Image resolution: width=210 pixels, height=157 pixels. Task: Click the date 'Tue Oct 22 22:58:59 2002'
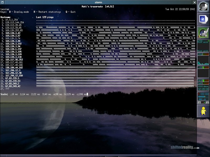(x=180, y=9)
